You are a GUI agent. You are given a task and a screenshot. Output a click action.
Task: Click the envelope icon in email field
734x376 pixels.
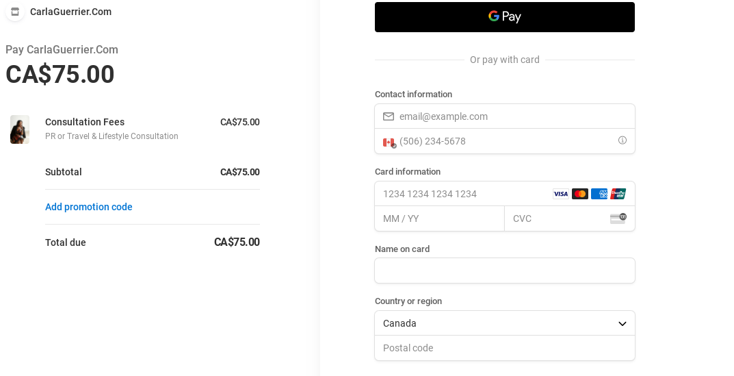(x=389, y=116)
